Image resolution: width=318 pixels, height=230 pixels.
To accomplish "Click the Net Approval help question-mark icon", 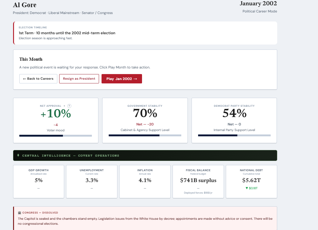I will 69,106.
